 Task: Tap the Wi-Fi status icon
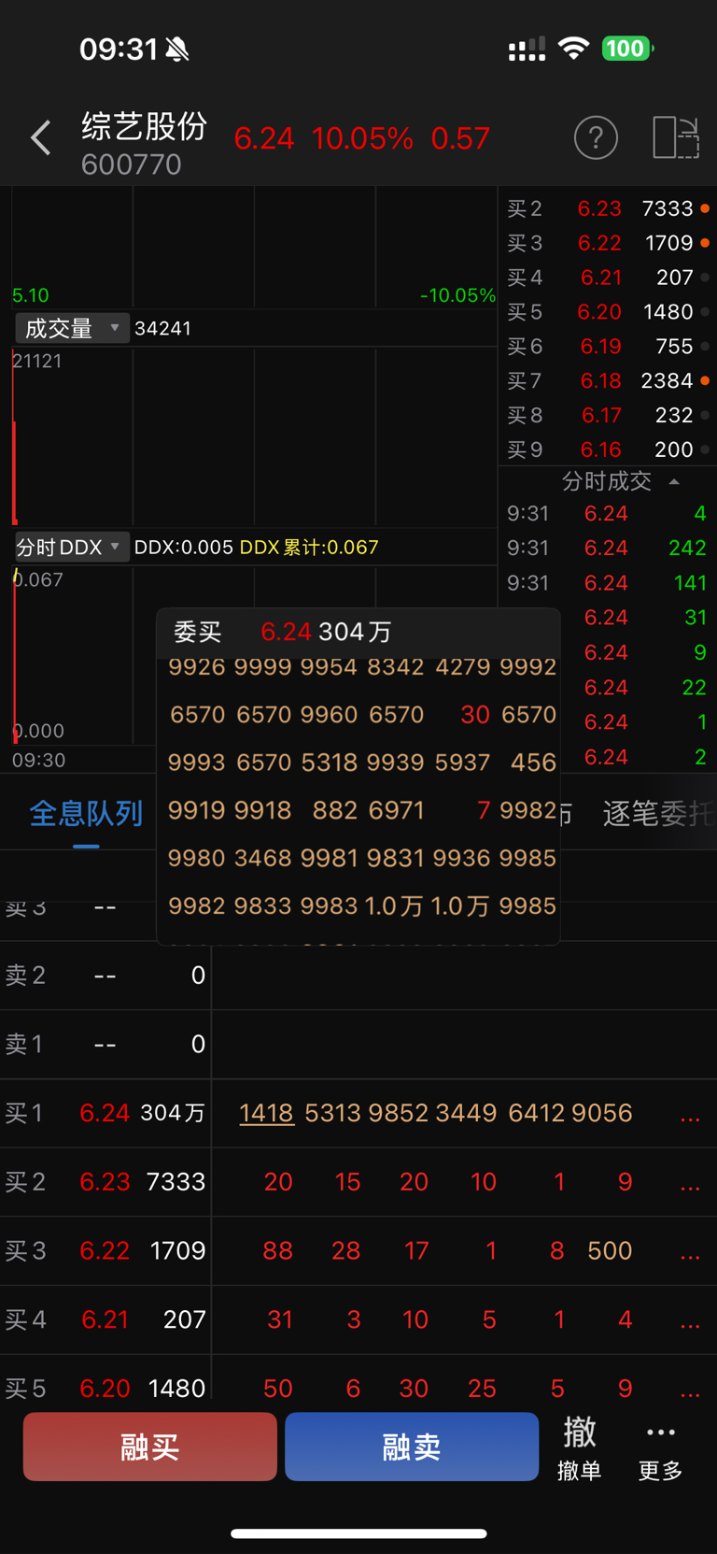[x=573, y=48]
